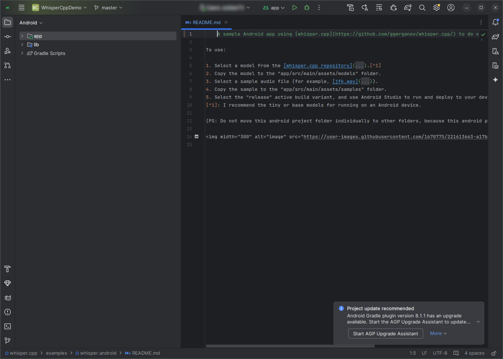The width and height of the screenshot is (503, 359).
Task: Expand the Gradle Scripts node
Action: tap(22, 53)
